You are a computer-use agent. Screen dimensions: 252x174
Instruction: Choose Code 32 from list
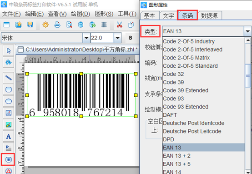point(203,74)
